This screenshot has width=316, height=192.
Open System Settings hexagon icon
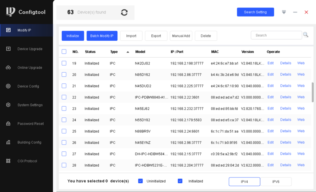coord(8,105)
